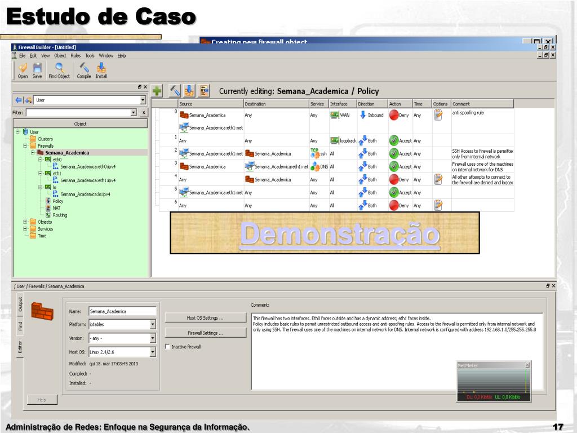The height and width of the screenshot is (433, 577).
Task: Collapse the User tree node
Action: [17, 131]
